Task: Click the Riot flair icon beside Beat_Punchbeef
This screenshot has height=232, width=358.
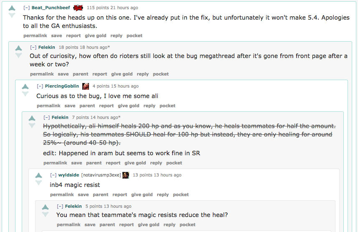Action: 78,8
